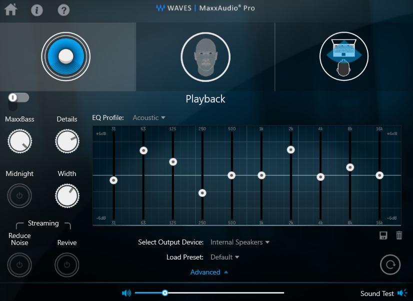
Task: Enable the Midnight power button
Action: click(19, 196)
